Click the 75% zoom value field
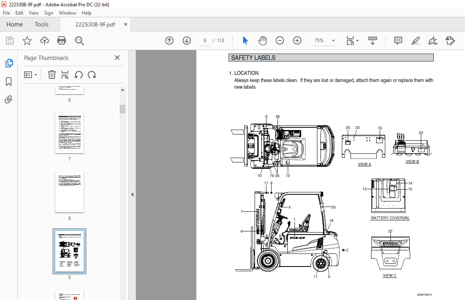The height and width of the screenshot is (300, 465). point(319,41)
